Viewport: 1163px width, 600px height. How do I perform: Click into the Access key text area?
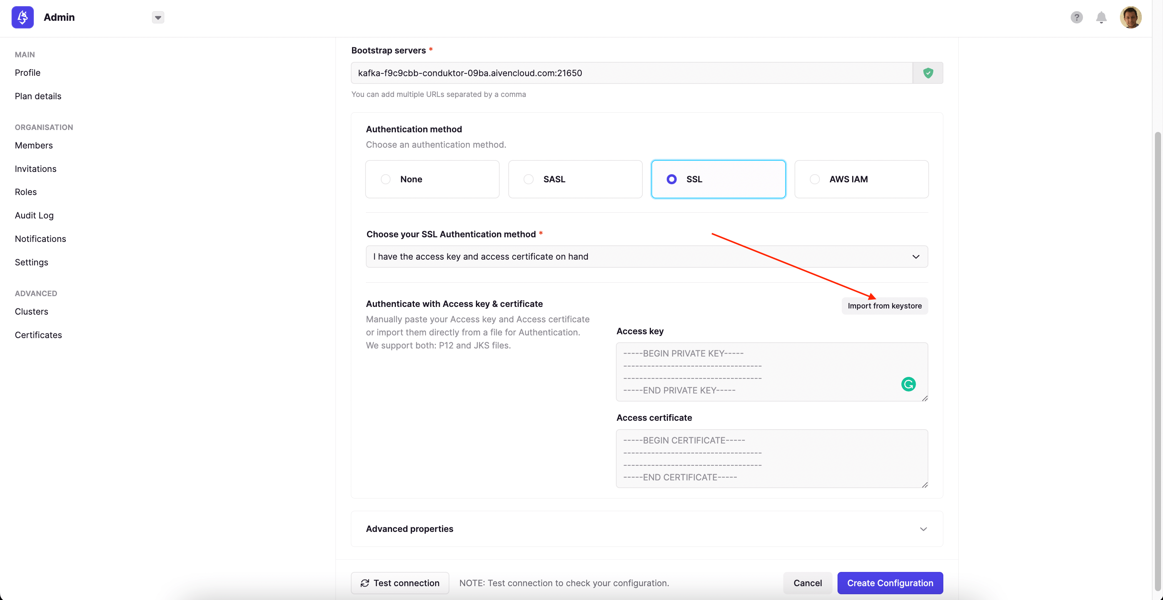click(772, 372)
